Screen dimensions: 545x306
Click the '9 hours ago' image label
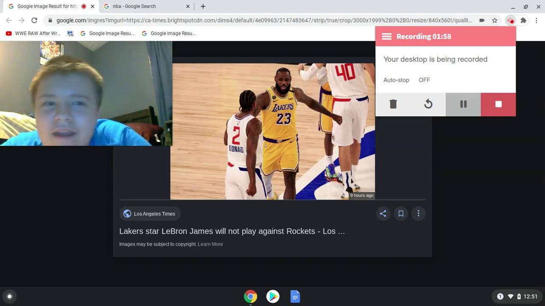click(361, 195)
